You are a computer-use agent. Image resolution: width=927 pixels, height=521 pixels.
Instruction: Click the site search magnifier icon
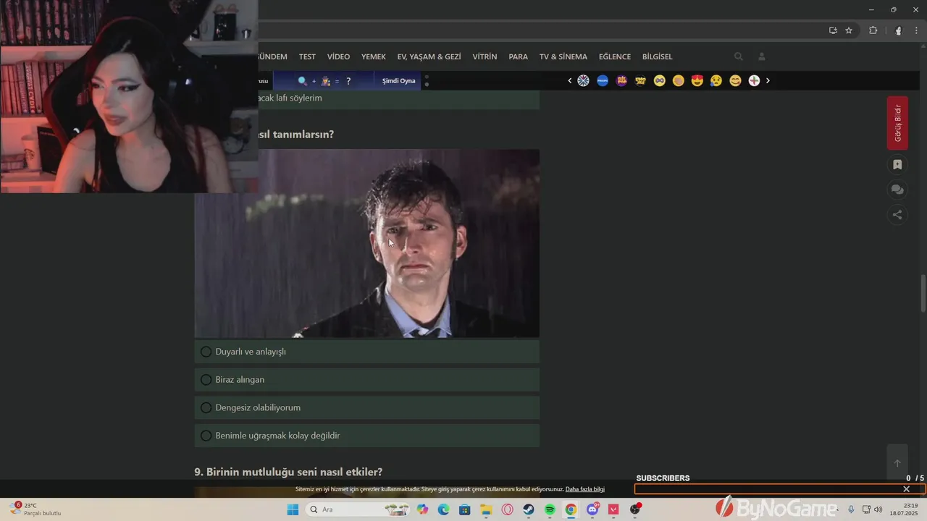pyautogui.click(x=739, y=56)
